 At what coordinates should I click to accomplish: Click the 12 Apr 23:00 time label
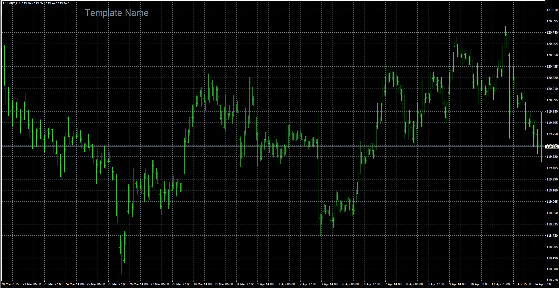click(501, 285)
